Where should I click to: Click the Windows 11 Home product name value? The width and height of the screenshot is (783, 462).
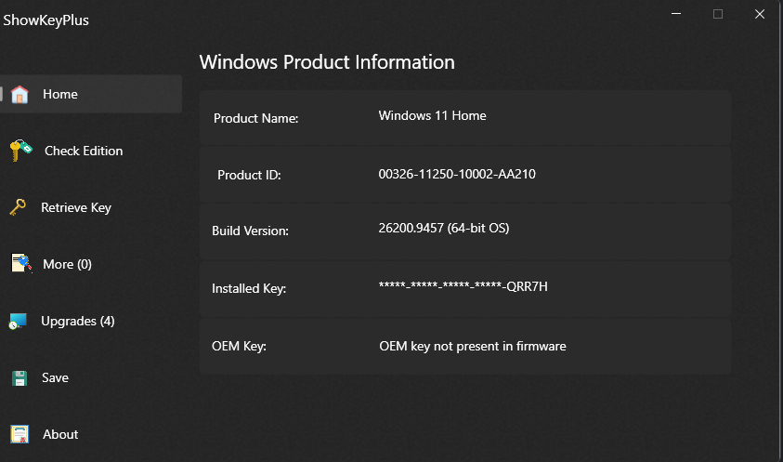(x=433, y=115)
